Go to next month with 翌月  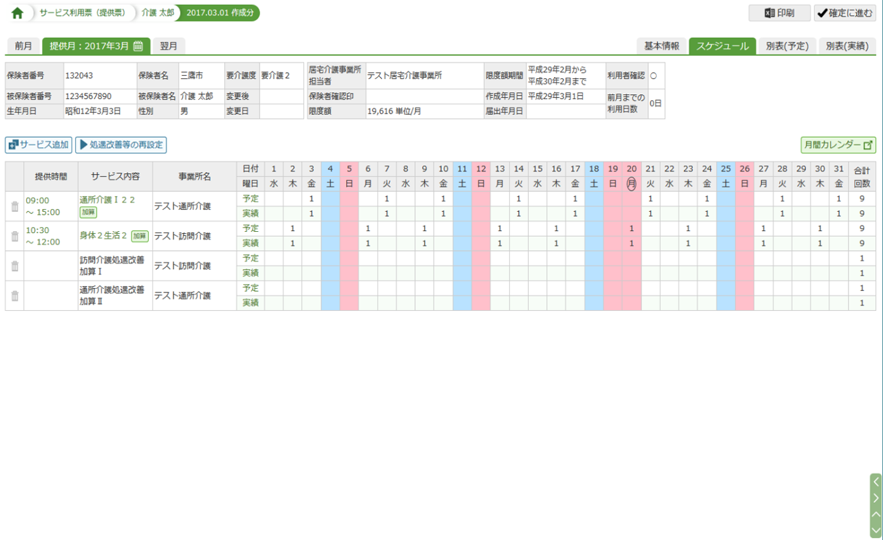pos(169,46)
